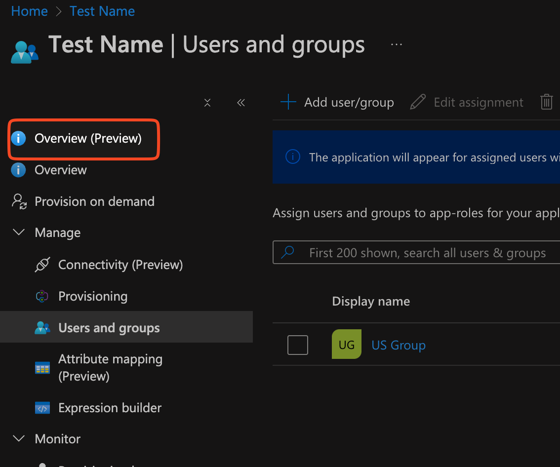The image size is (560, 467).
Task: Click the Provisioning cycle icon
Action: 42,297
